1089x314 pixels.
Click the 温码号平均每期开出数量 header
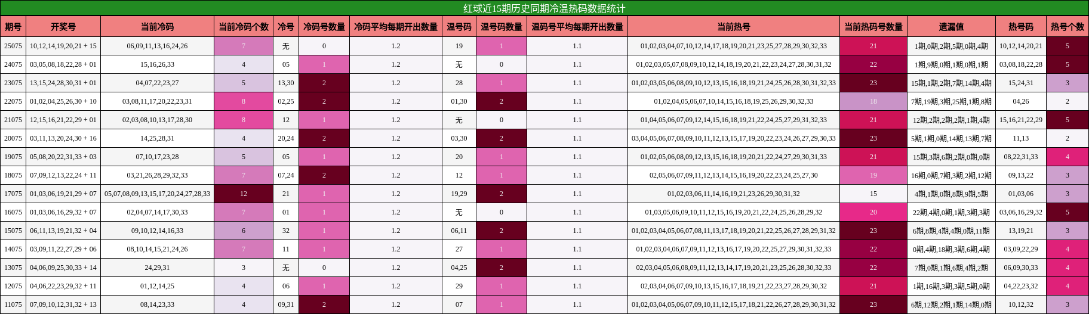point(577,27)
